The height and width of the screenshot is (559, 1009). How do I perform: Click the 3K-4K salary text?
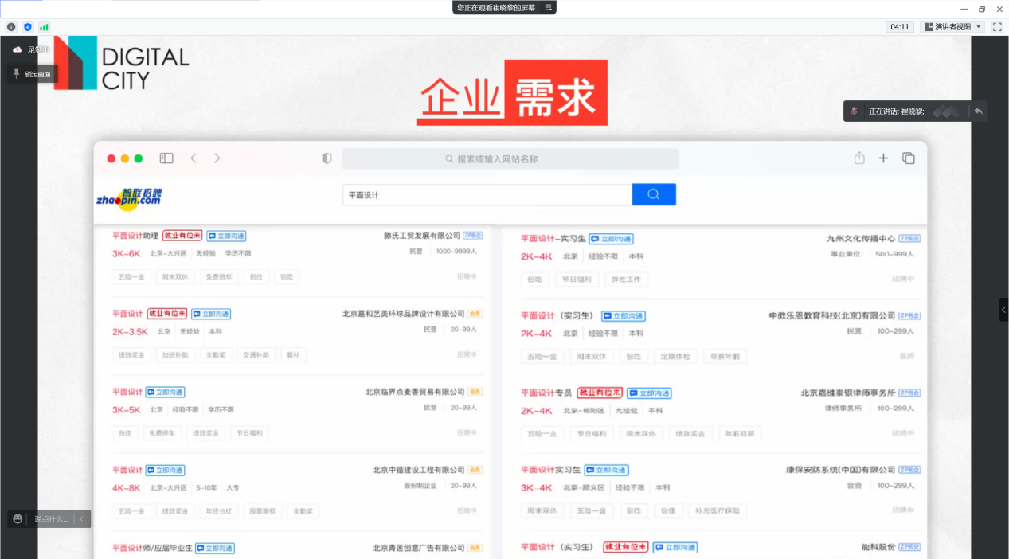tap(537, 487)
